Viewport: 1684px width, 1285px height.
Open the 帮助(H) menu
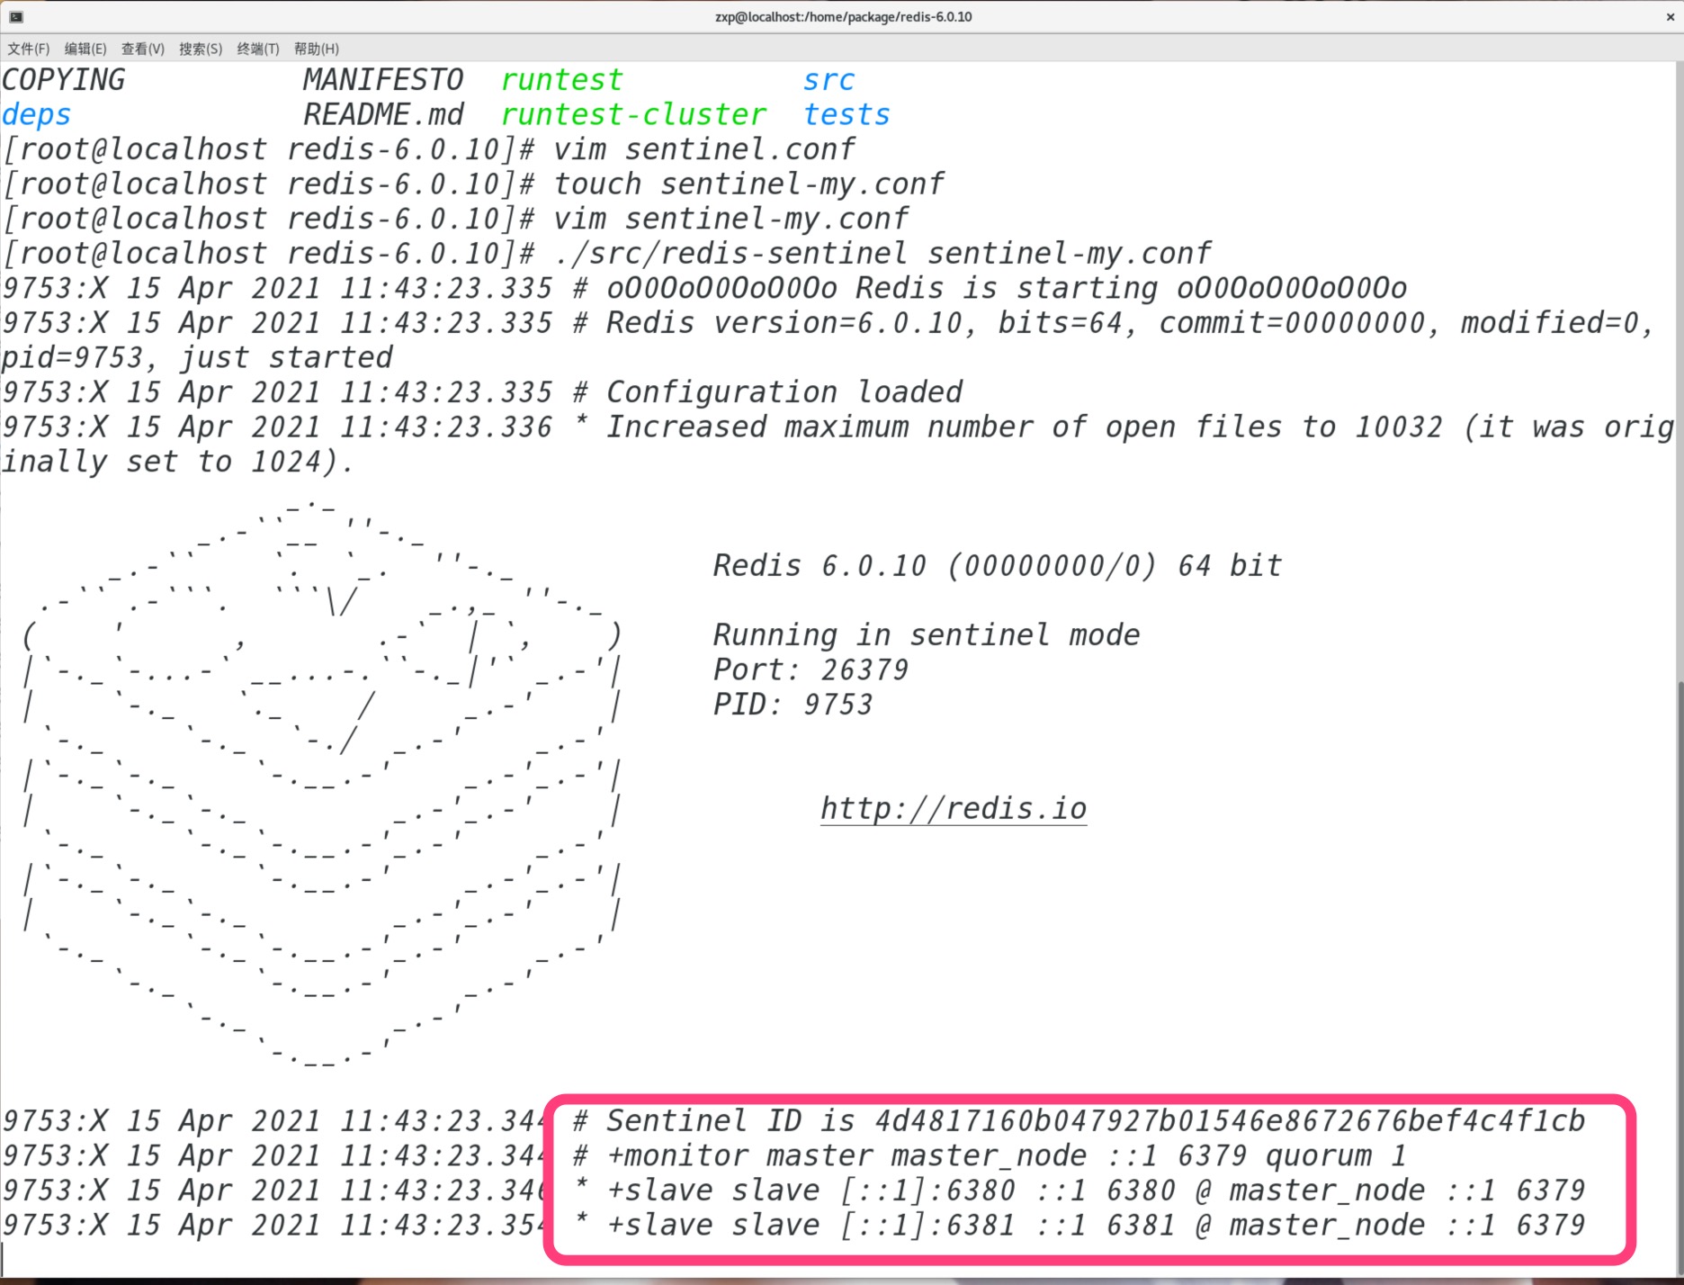click(x=317, y=49)
